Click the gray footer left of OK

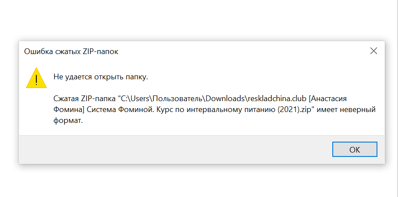click(175, 149)
